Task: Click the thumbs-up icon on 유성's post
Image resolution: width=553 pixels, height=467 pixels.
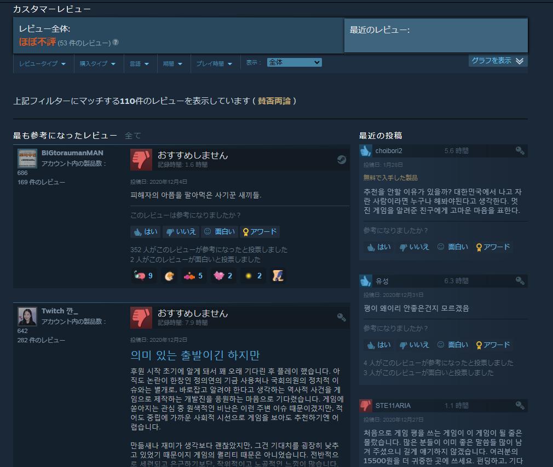Action: pos(366,281)
